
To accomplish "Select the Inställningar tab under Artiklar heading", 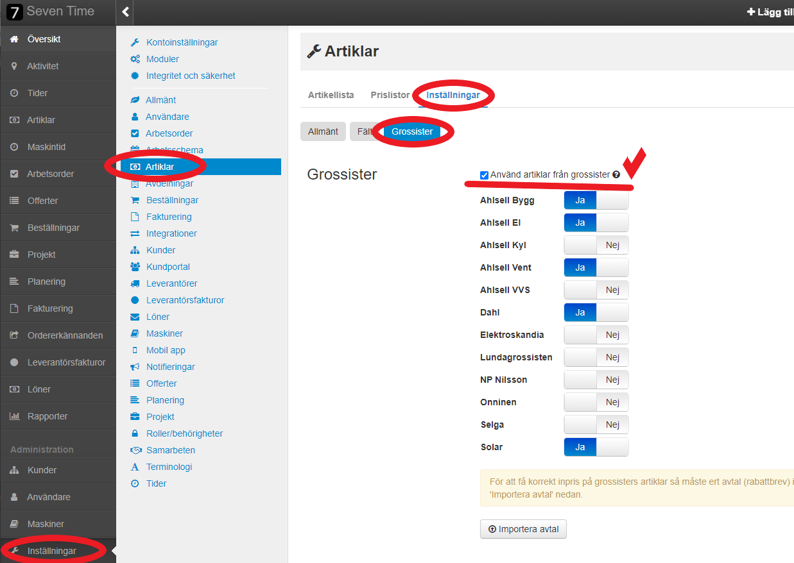I will [x=453, y=95].
